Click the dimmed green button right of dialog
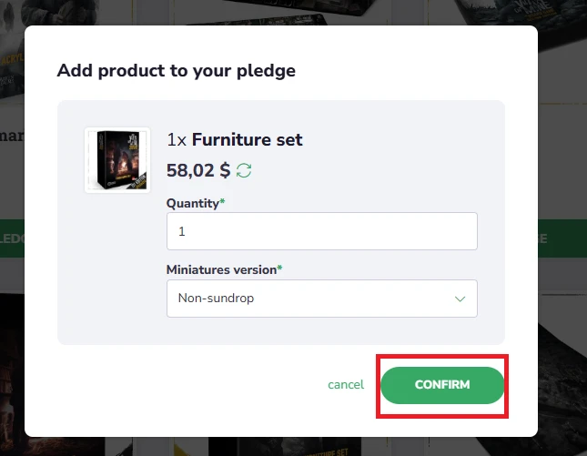 [x=562, y=238]
